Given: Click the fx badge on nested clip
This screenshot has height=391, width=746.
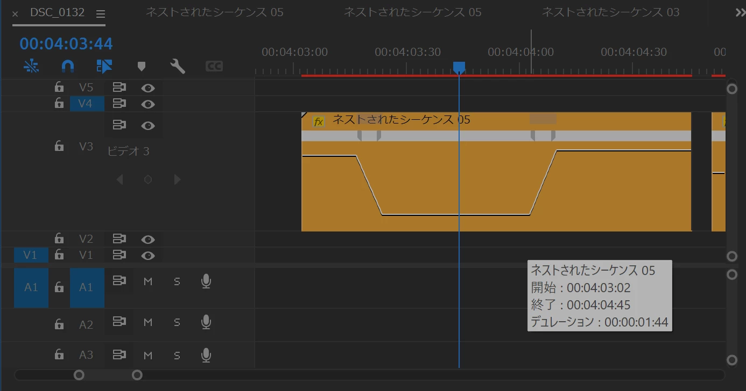Looking at the screenshot, I should tap(319, 122).
